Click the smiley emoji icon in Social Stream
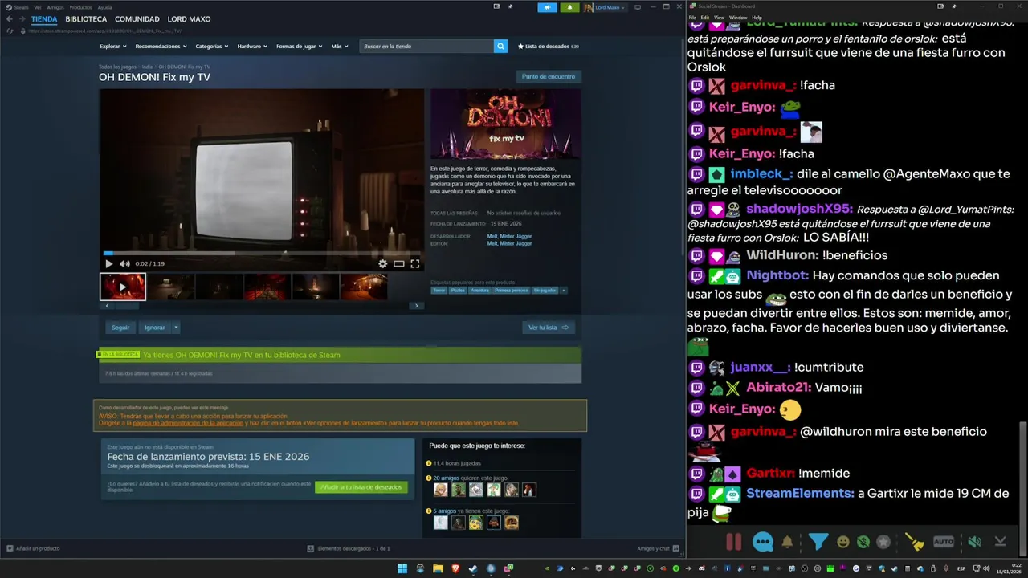This screenshot has height=578, width=1028. click(x=842, y=542)
